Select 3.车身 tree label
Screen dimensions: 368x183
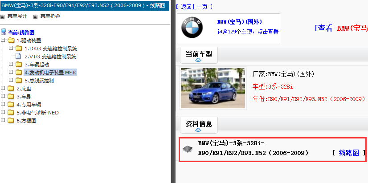point(24,97)
